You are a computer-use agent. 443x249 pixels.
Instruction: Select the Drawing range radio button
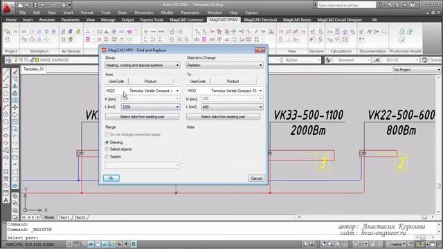[x=107, y=142]
